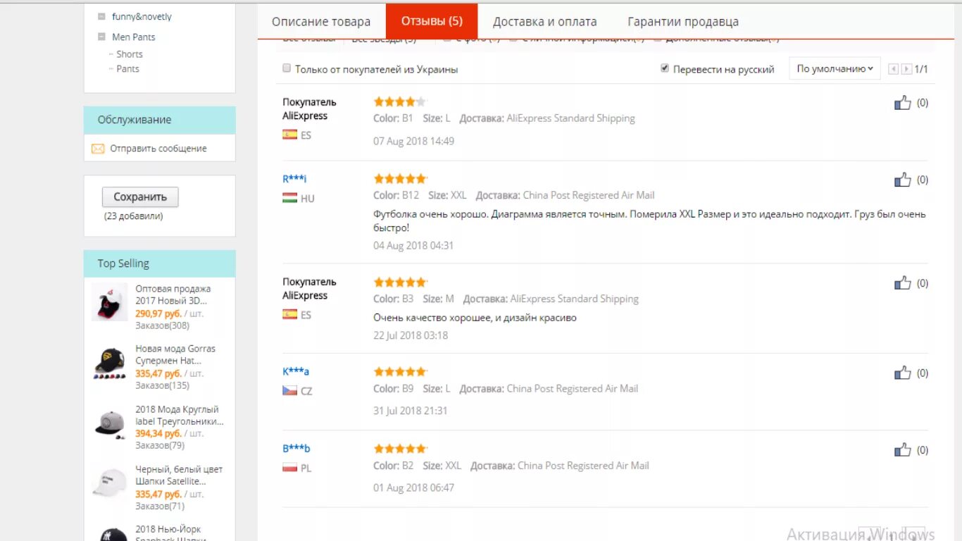Click thumbs-up on K***a's review

(902, 373)
